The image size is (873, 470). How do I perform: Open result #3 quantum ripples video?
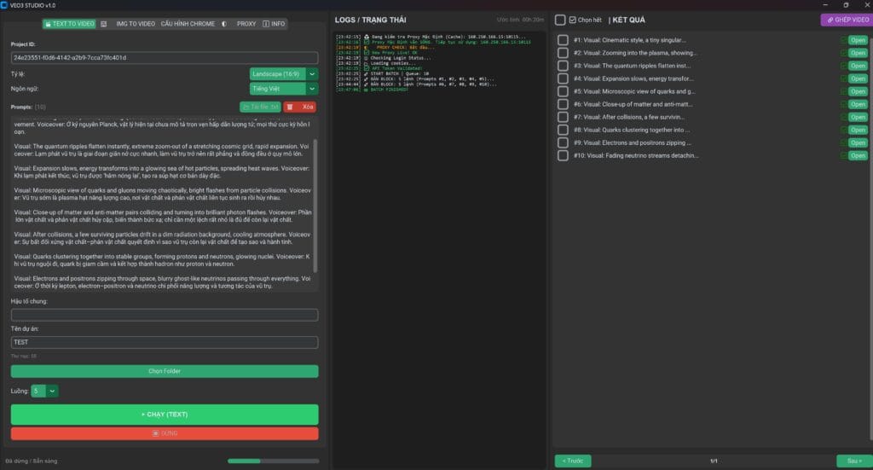[x=858, y=66]
